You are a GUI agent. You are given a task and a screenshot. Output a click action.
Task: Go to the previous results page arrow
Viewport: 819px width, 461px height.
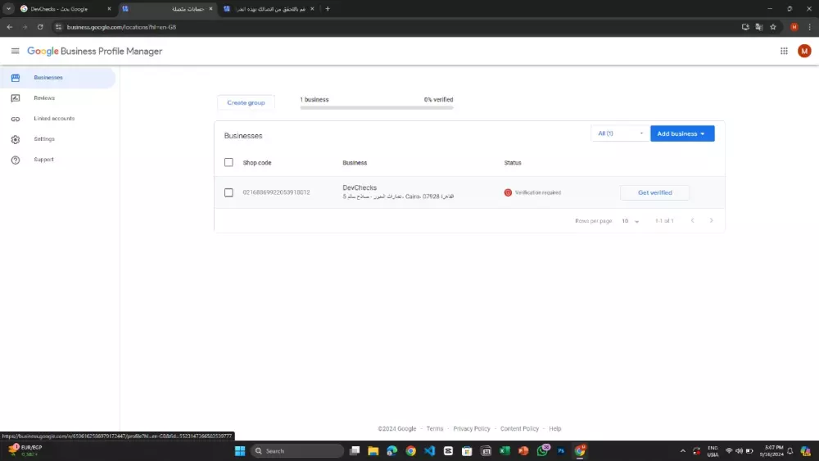tap(693, 221)
